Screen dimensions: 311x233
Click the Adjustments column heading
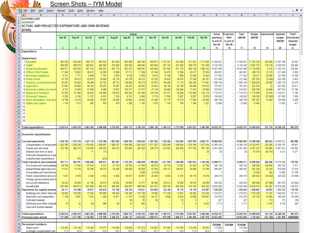click(267, 34)
